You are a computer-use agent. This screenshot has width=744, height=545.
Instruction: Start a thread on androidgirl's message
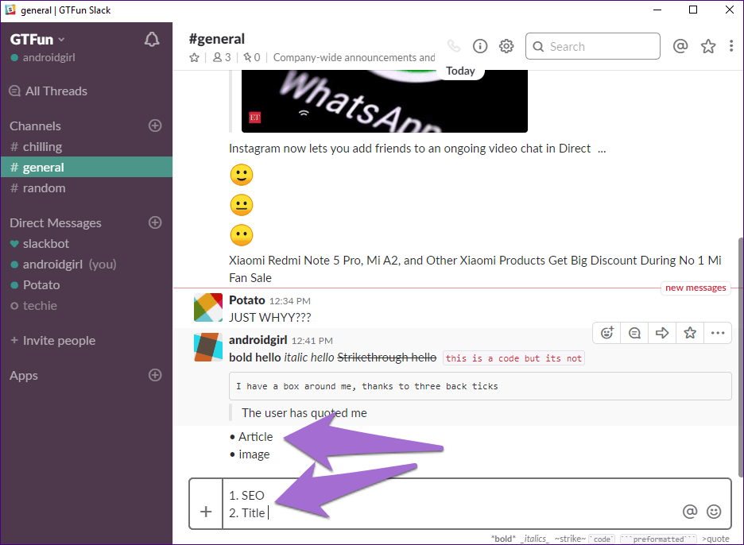click(634, 333)
